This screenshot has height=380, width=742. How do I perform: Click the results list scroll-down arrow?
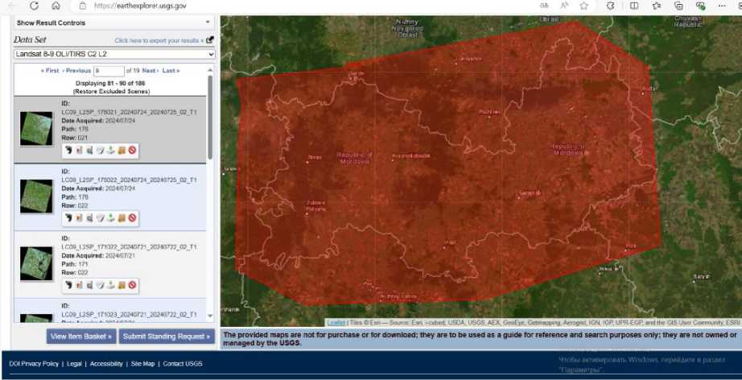210,316
